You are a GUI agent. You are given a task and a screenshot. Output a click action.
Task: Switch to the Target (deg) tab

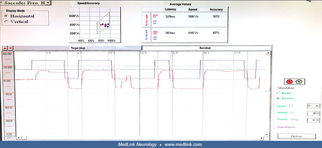78,48
